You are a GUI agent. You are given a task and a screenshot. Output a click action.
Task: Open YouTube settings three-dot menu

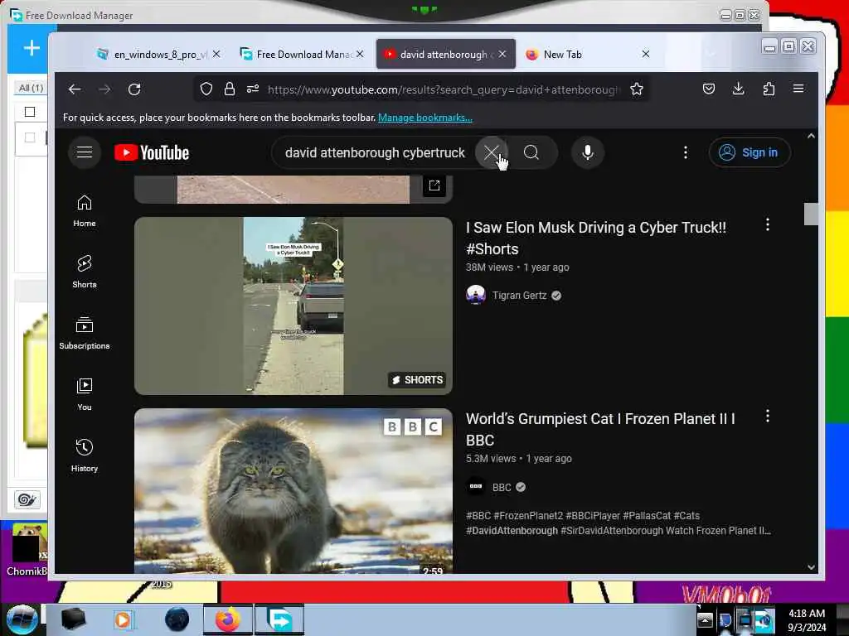(686, 152)
